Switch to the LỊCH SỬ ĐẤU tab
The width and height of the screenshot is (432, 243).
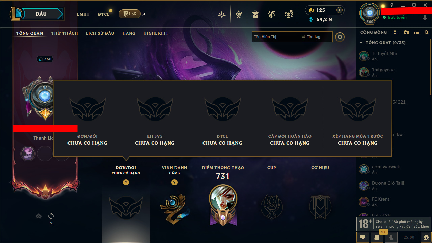point(100,33)
